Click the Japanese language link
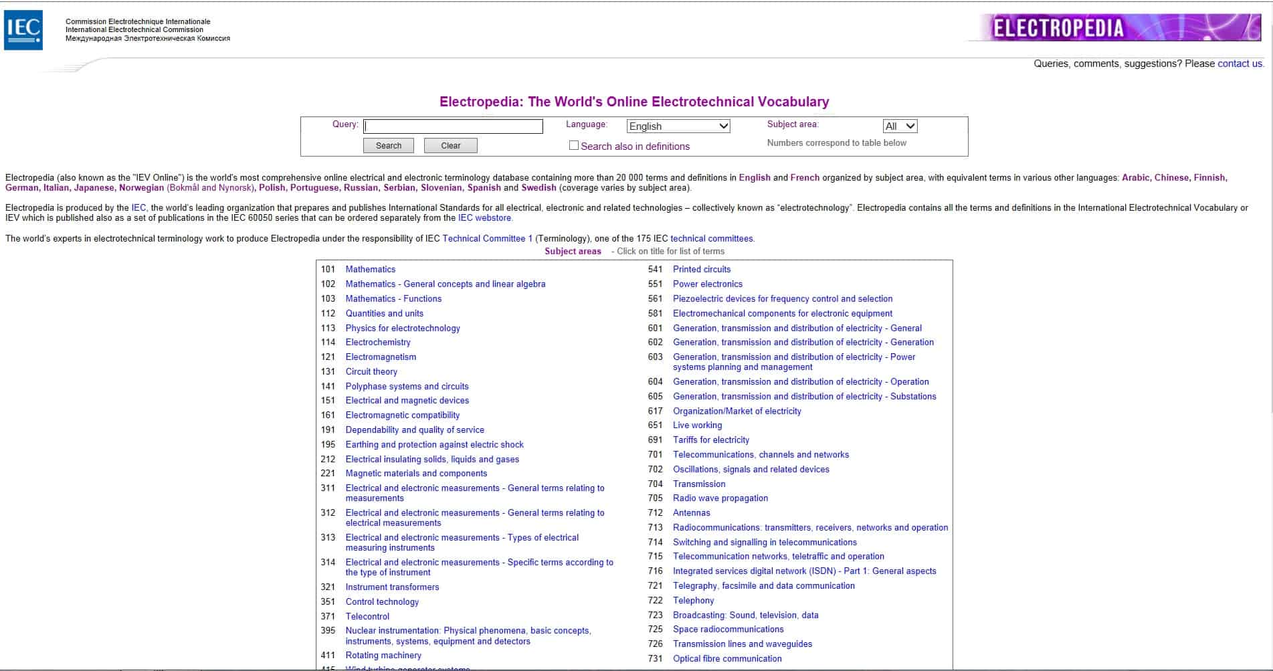Screen dimensions: 1273x671 click(x=94, y=187)
